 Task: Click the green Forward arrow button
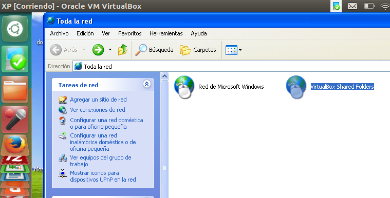click(x=98, y=50)
